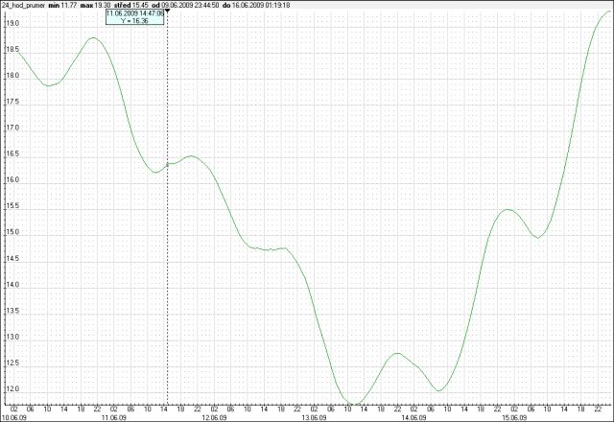Click the 14.06.09 date label on x-axis
The height and width of the screenshot is (422, 614).
[413, 417]
